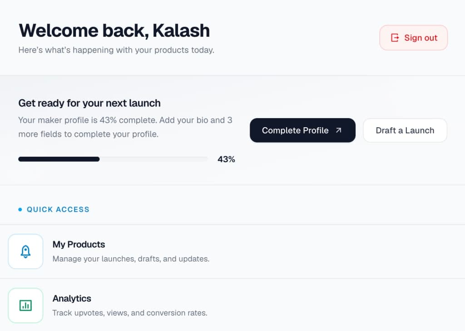Click the blue dot next to QUICK ACCESS
Screen dimensions: 465x331
click(x=20, y=209)
